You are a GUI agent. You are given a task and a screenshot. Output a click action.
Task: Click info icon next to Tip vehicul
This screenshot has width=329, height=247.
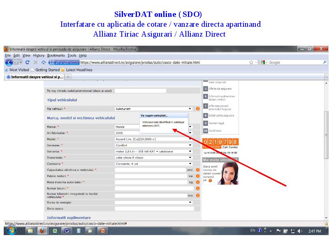tap(198, 109)
